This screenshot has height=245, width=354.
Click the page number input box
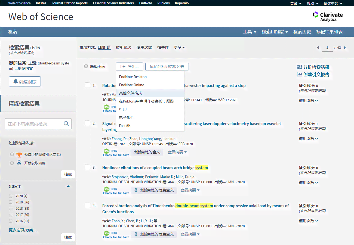tap(327, 48)
